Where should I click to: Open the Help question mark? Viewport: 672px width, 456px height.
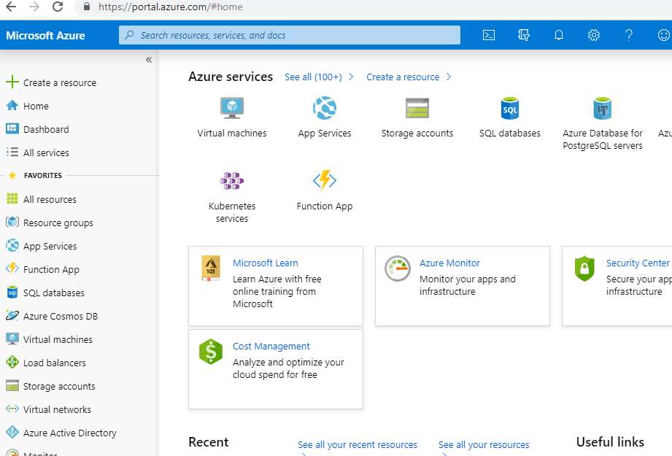point(629,35)
